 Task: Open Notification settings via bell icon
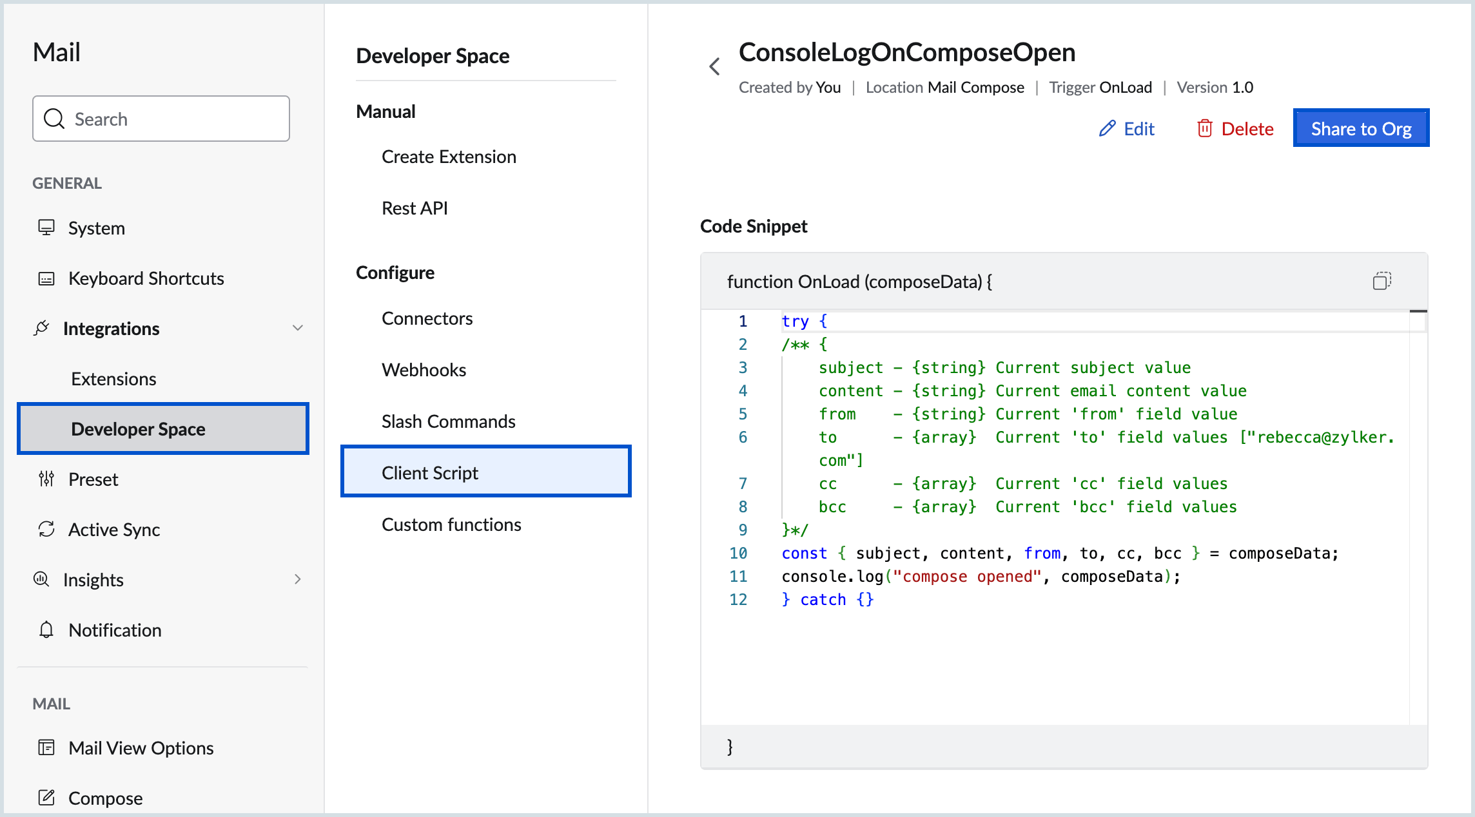coord(46,630)
